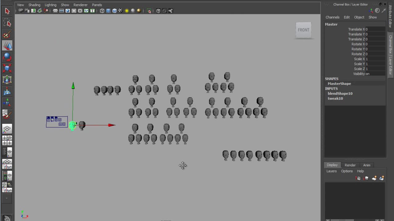Click the camera attributes icon
394x221 pixels.
(27, 11)
